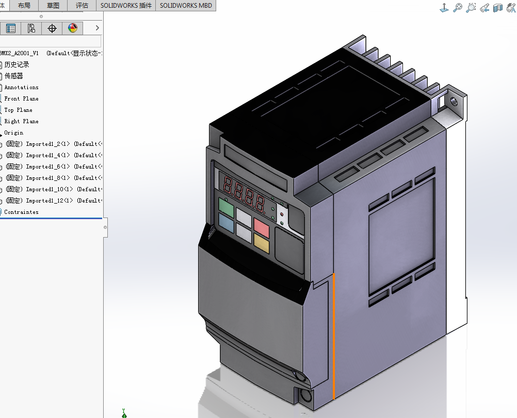
Task: Click the feature tree filter field
Action: pyautogui.click(x=51, y=42)
